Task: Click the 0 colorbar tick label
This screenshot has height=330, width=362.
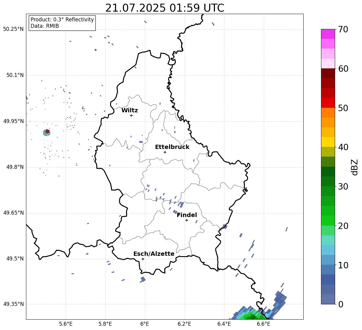Action: [x=341, y=304]
